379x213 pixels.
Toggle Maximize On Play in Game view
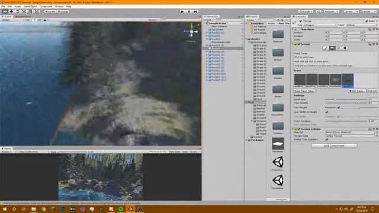click(158, 152)
